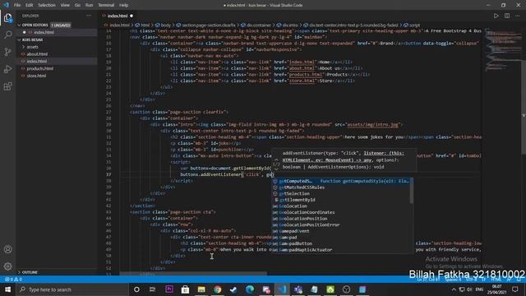Click the unsaved dot on index.html tab

click(x=131, y=16)
